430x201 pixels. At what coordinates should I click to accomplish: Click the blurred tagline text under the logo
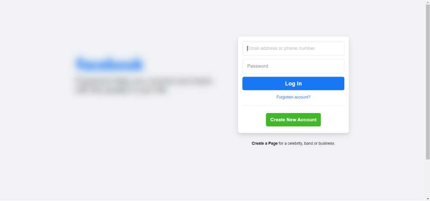coord(144,85)
